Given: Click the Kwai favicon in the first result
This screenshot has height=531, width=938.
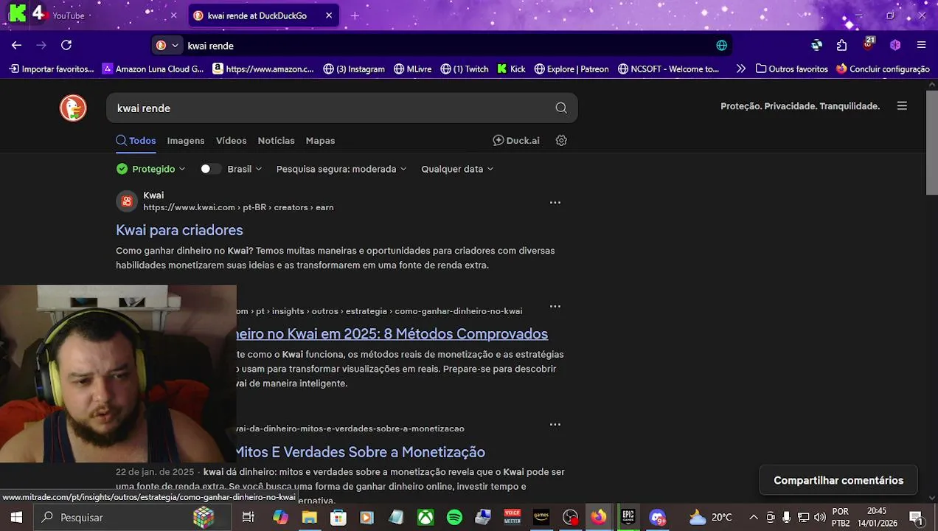Looking at the screenshot, I should point(127,201).
